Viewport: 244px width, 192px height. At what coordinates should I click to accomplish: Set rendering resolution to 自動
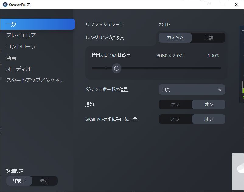click(x=208, y=38)
